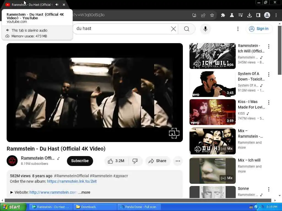This screenshot has width=282, height=211.
Task: Mute the tab using the speaker icon
Action: tap(57, 5)
